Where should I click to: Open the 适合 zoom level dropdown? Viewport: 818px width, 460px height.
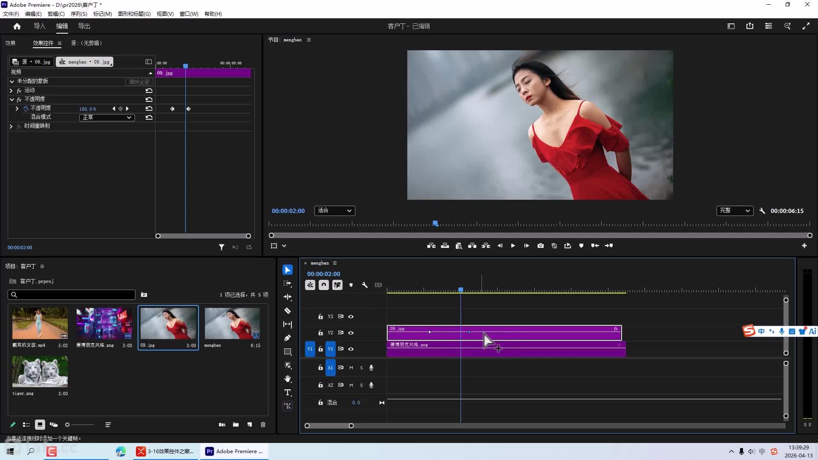click(x=335, y=211)
